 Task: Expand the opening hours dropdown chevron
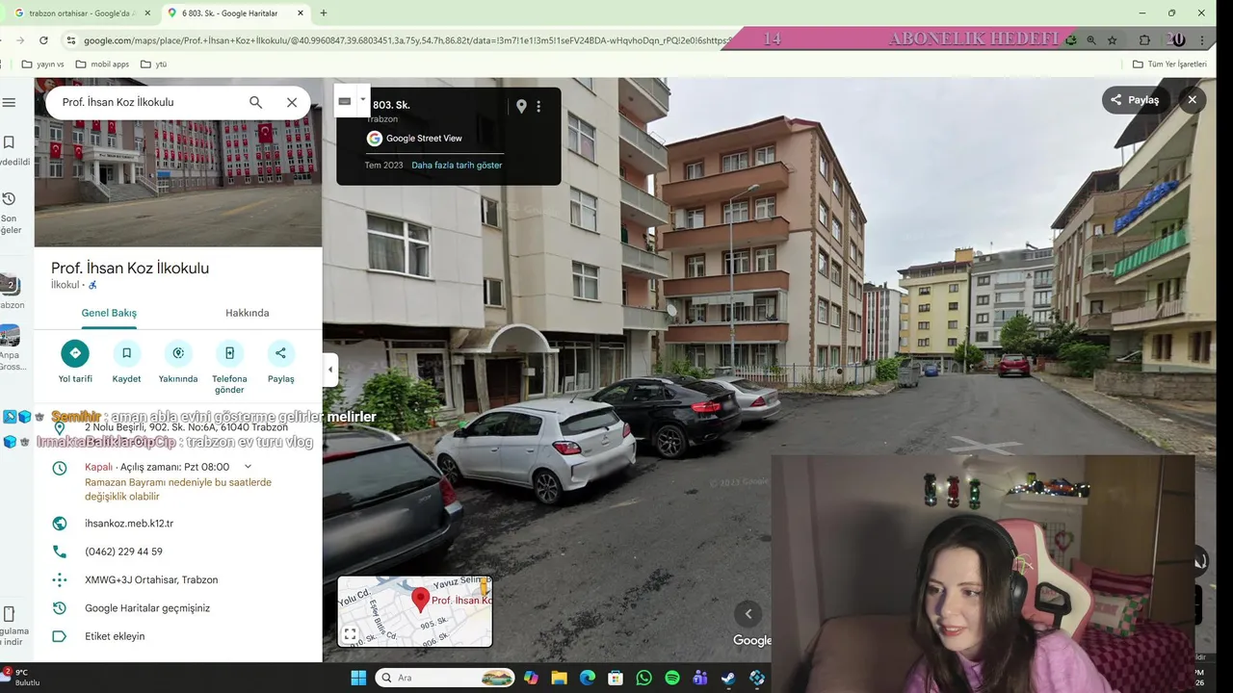pos(248,467)
